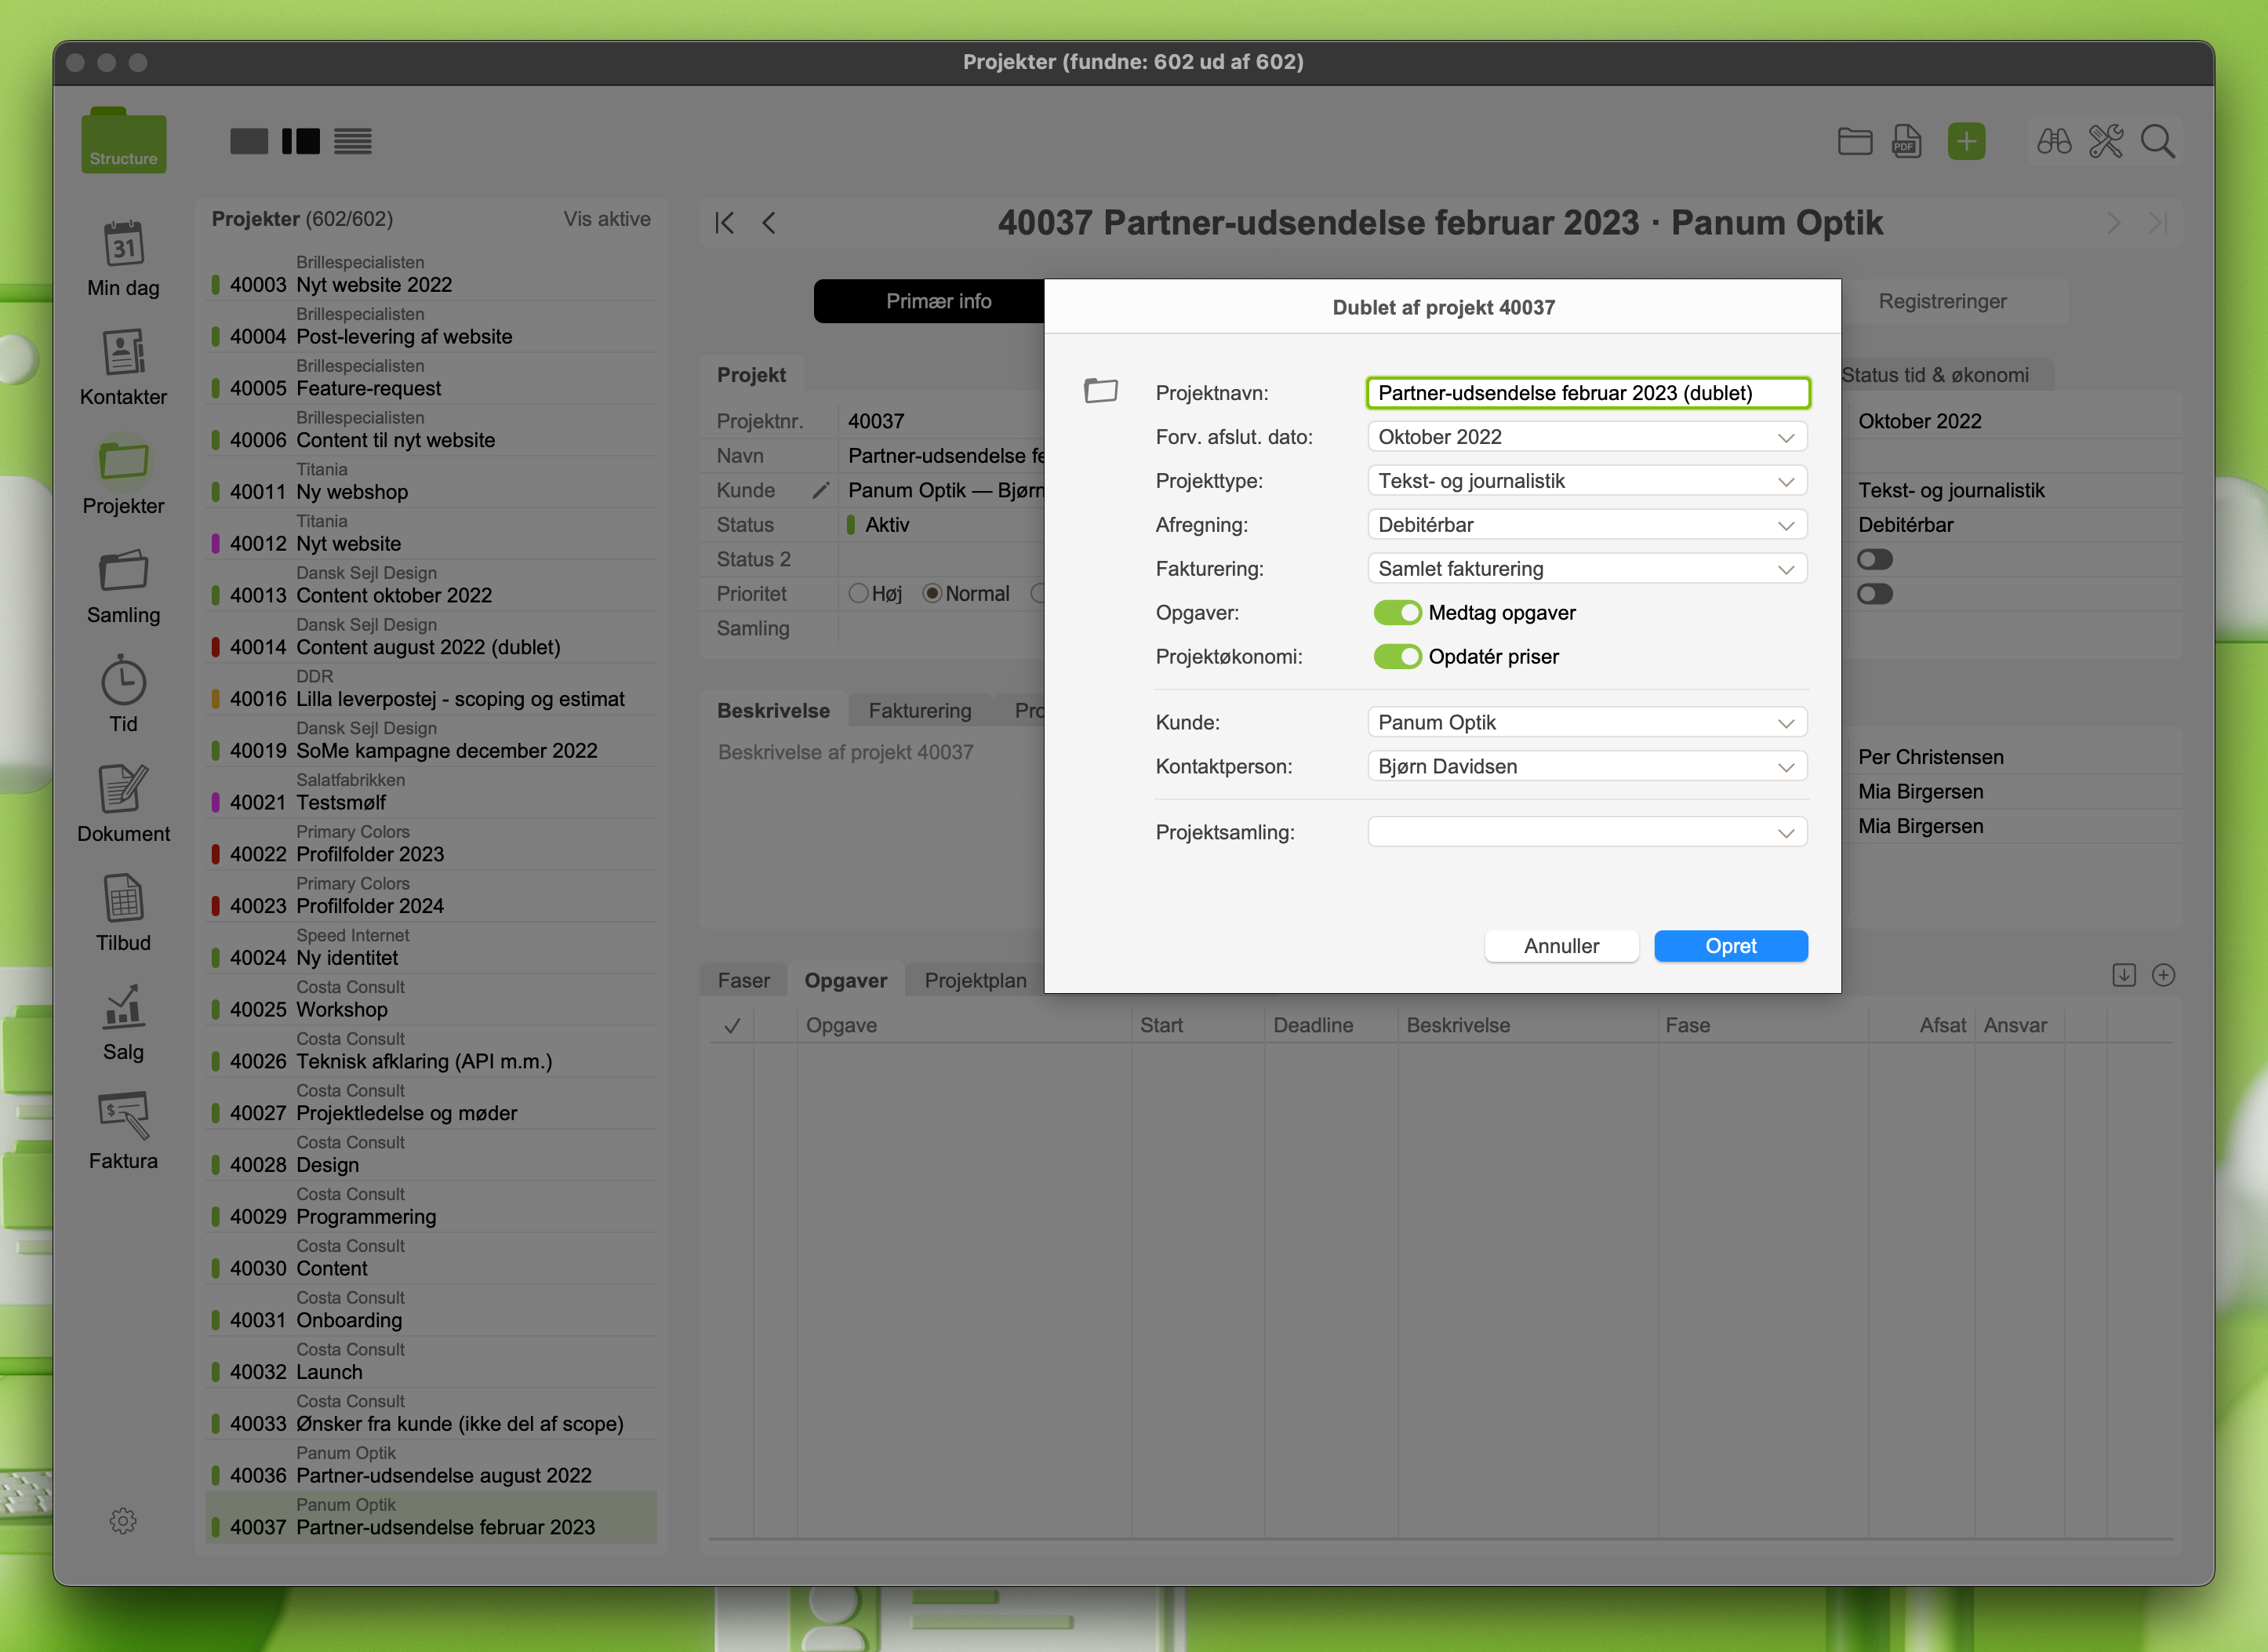Expand the Projekttype dropdown
Viewport: 2268px width, 1652px height.
point(1587,481)
